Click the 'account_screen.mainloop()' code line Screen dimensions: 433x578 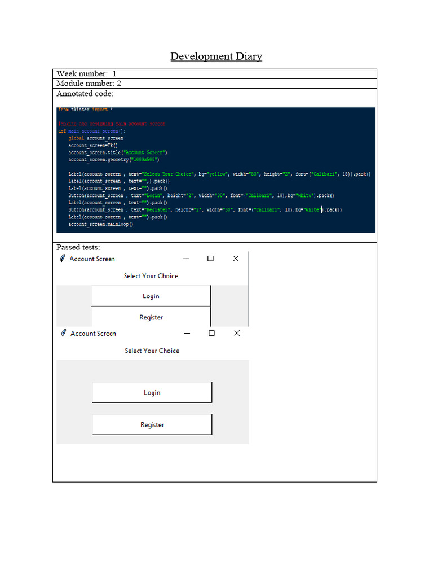point(101,224)
